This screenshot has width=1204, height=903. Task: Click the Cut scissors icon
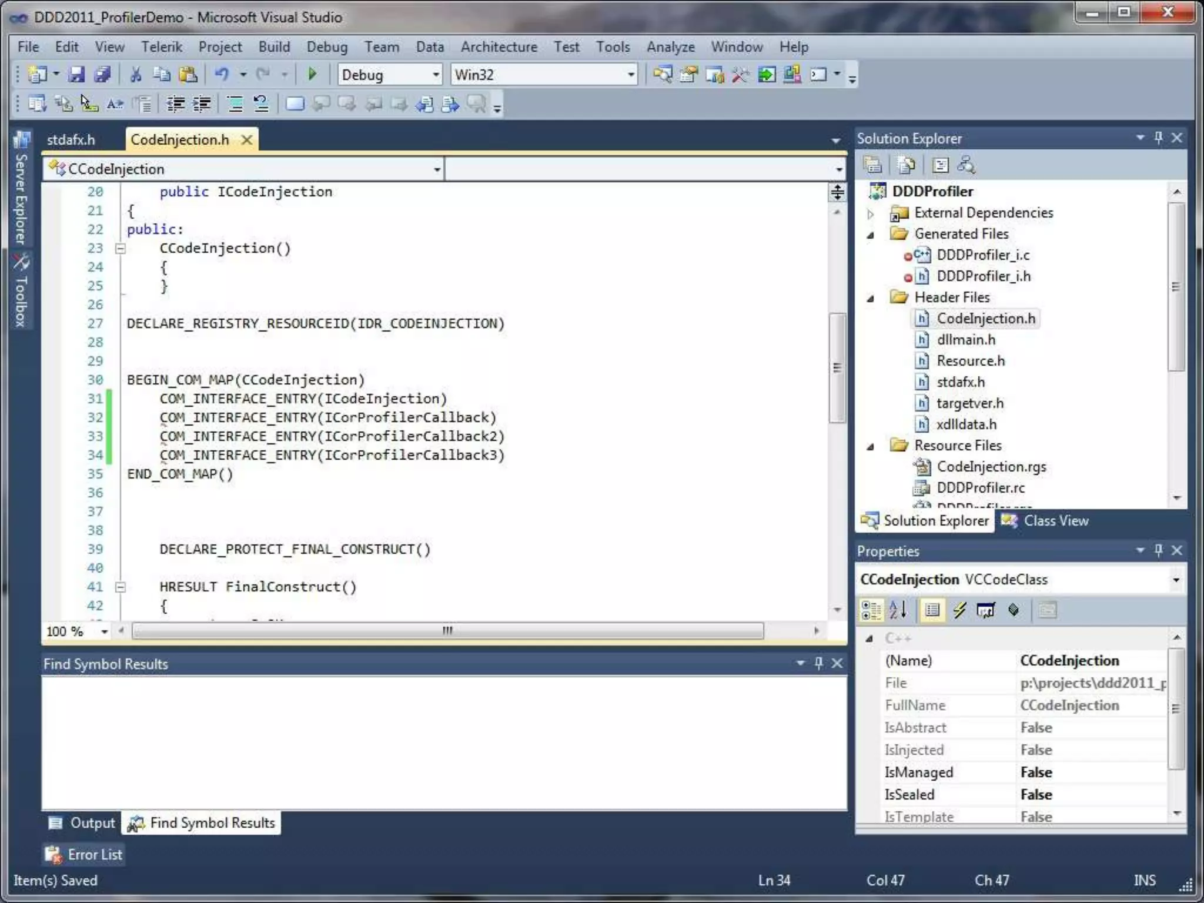136,75
